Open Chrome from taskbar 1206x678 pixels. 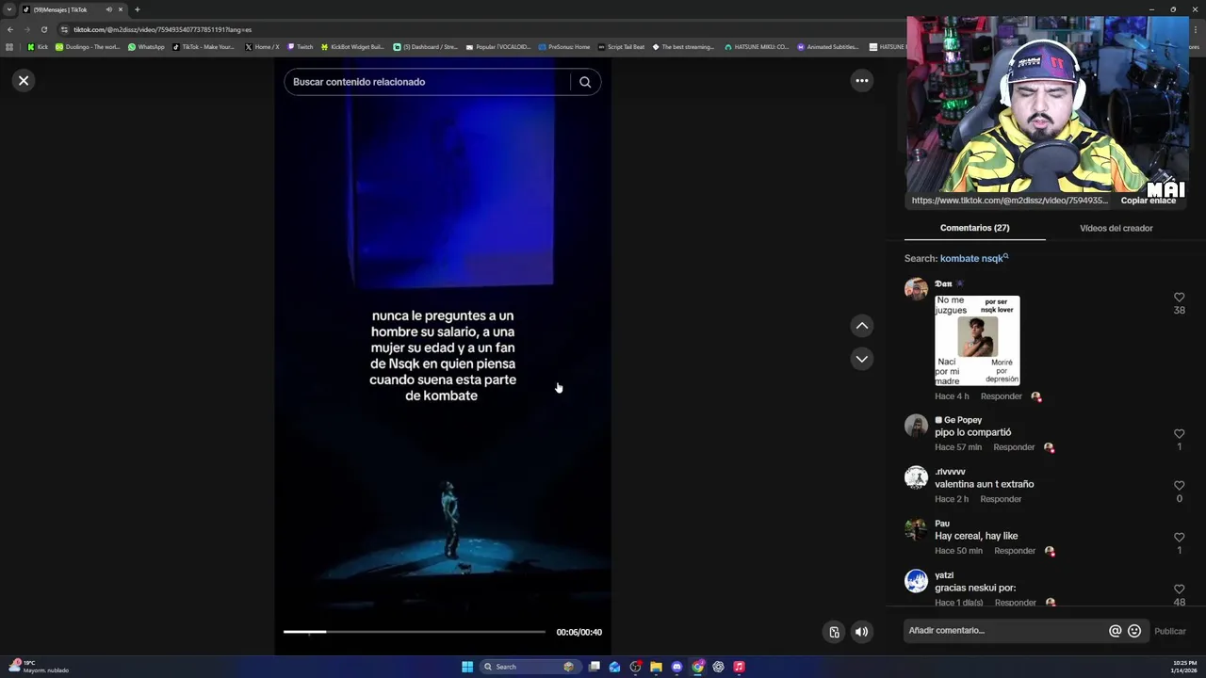pyautogui.click(x=697, y=667)
